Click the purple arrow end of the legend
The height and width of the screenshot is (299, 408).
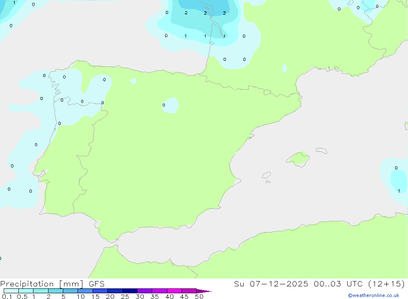point(204,291)
